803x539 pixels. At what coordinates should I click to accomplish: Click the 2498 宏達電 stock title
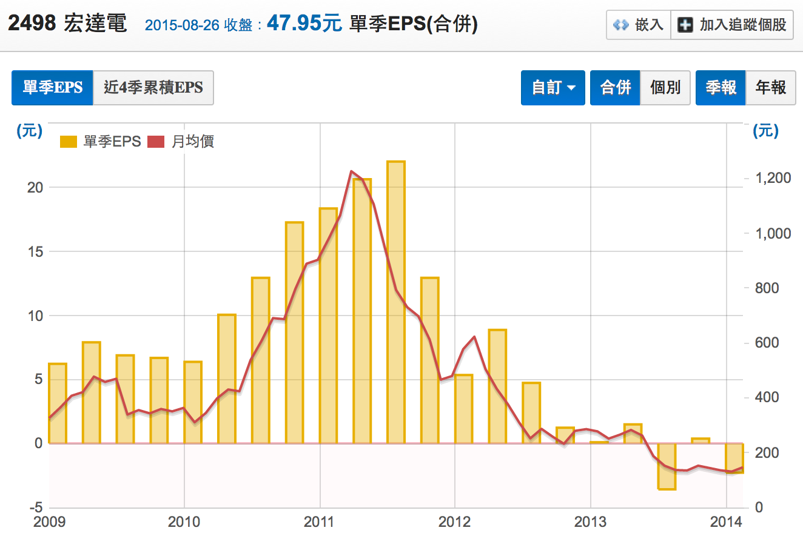tap(67, 24)
